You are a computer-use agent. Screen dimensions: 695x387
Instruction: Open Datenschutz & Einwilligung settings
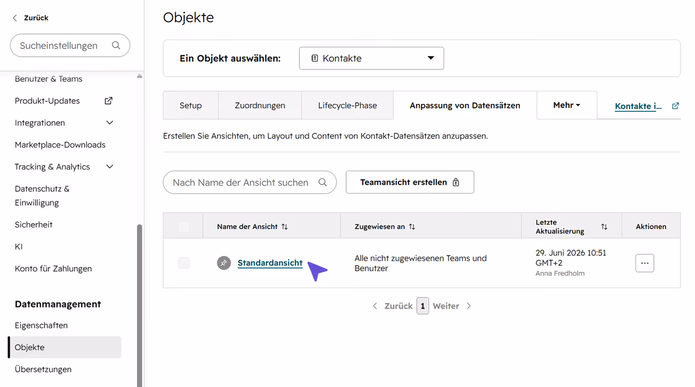coord(42,196)
